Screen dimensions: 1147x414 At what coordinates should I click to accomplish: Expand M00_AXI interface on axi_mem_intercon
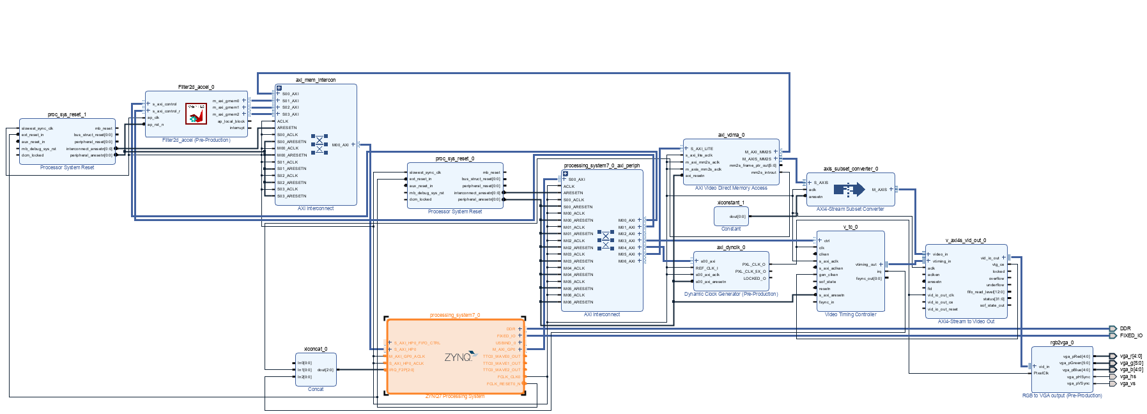pyautogui.click(x=353, y=144)
